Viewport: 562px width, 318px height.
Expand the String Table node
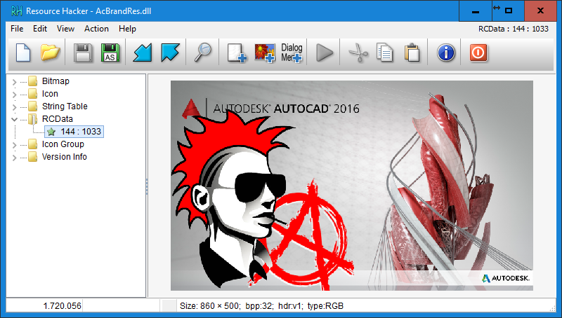[14, 107]
